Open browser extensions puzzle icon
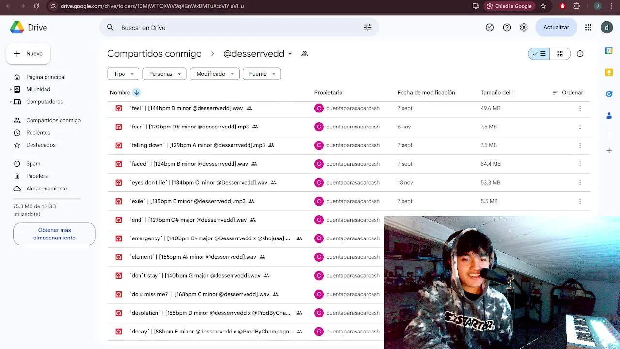Image resolution: width=620 pixels, height=349 pixels. pos(577,6)
